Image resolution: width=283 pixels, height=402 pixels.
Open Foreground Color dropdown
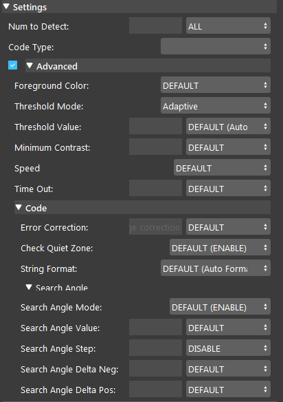216,85
